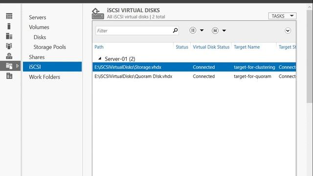Click Connected status of Quoram DIsk.vhdx
This screenshot has height=176, width=313.
point(204,76)
